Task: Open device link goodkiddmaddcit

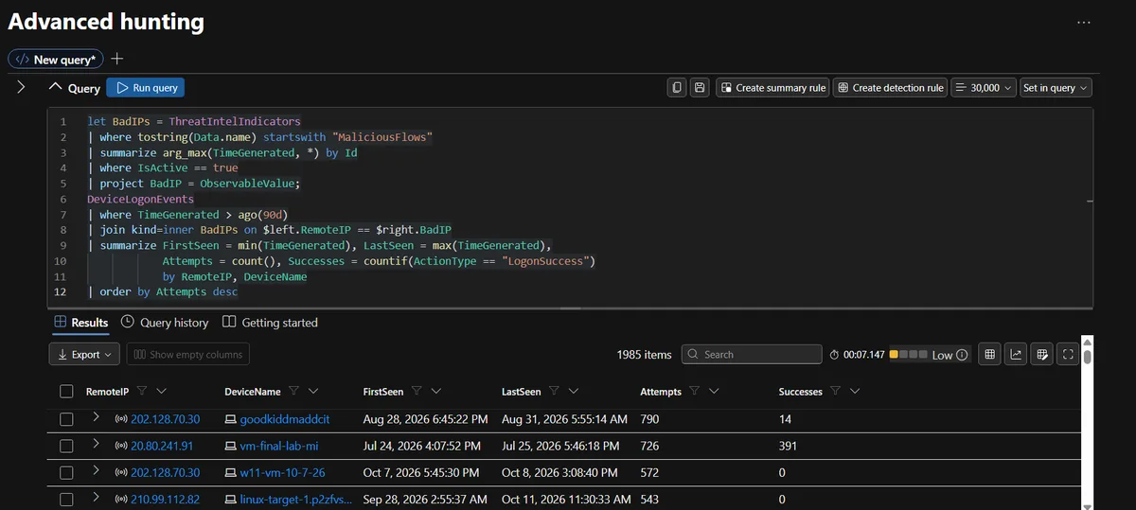Action: tap(285, 418)
